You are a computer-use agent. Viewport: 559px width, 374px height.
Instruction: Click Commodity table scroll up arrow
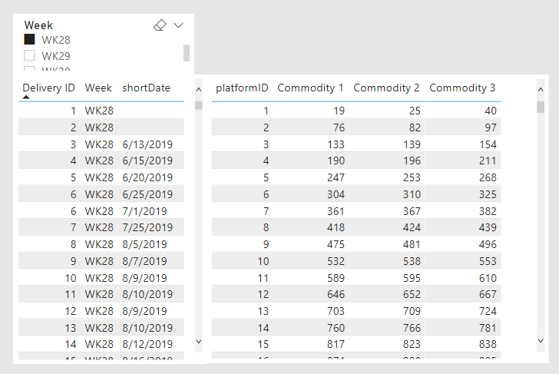coord(541,90)
